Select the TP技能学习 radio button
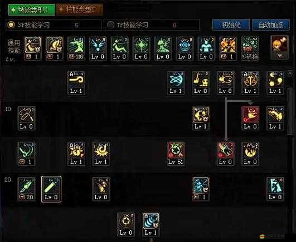Screen dimensions: 296x242 110,24
